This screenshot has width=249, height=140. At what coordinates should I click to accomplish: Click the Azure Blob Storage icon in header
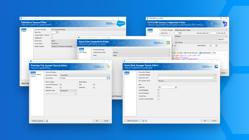[x=216, y=67]
